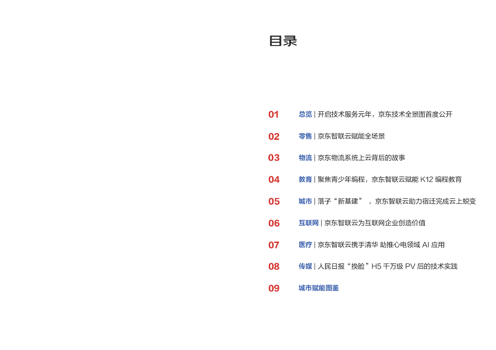Select chapter number 07
The height and width of the screenshot is (350, 496).
274,245
